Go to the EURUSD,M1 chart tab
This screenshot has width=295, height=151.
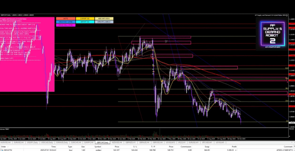point(194,143)
